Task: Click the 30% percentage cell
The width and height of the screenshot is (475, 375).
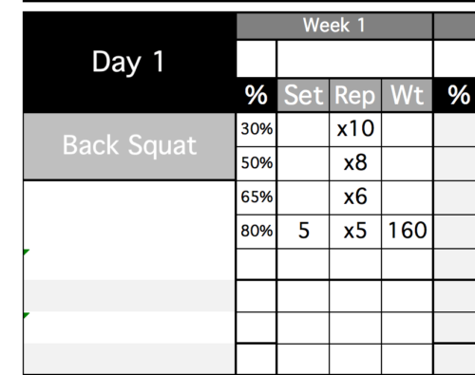Action: pos(256,129)
